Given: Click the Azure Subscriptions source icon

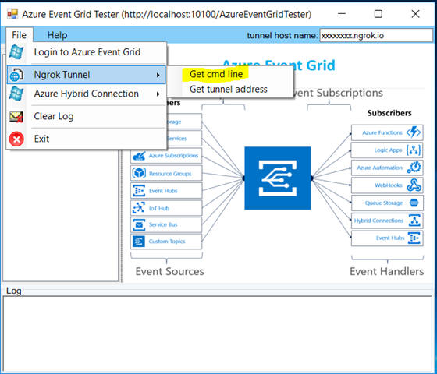Looking at the screenshot, I should 139,156.
